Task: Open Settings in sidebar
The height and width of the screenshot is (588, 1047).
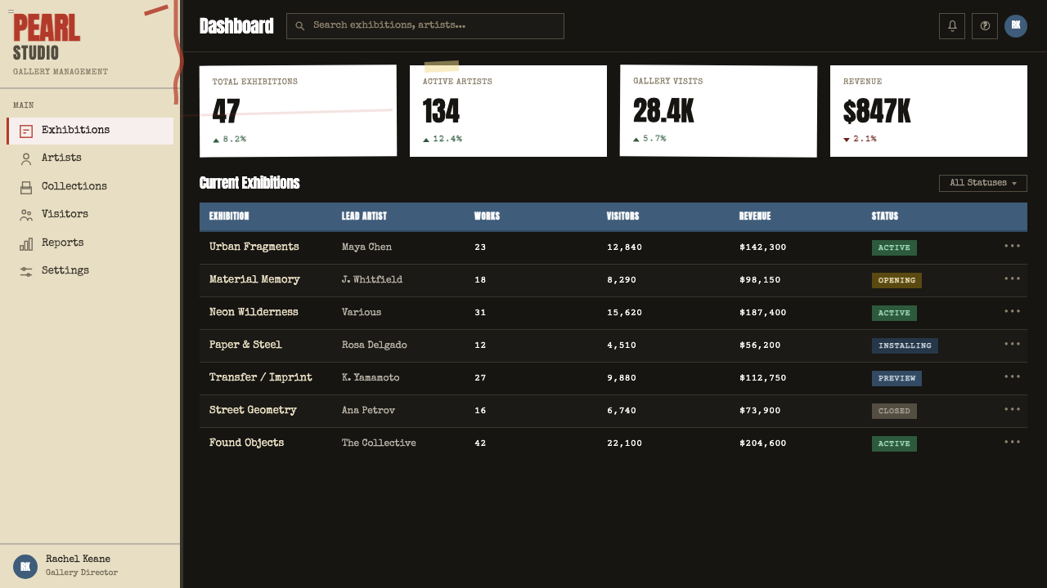Action: [x=90, y=271]
